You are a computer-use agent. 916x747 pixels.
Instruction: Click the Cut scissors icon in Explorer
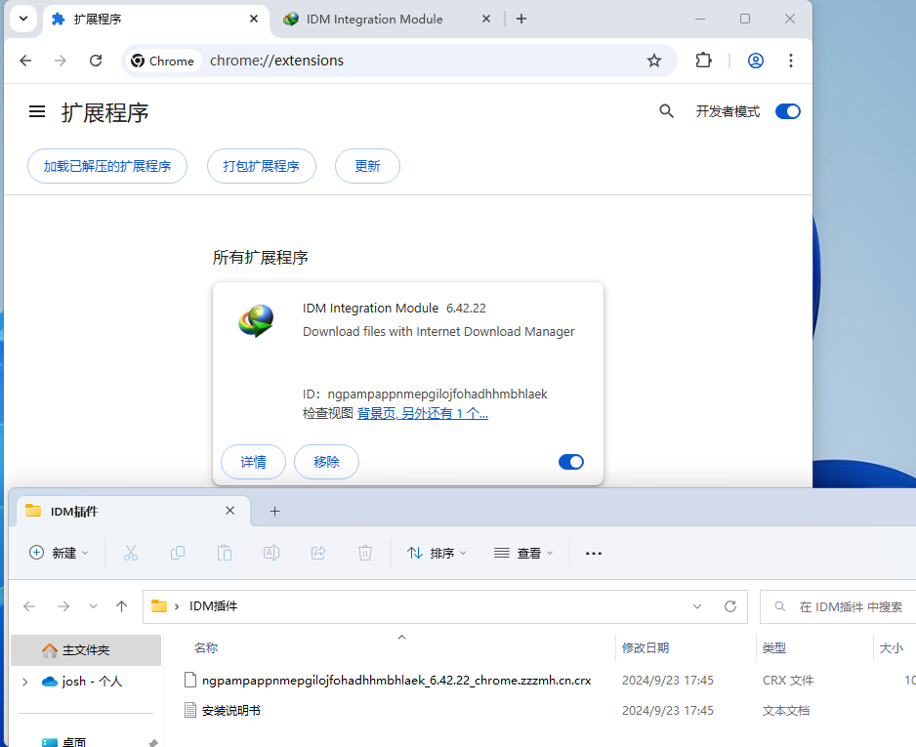(x=131, y=553)
